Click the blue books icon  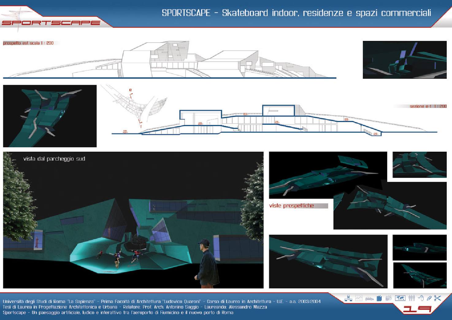click(379, 298)
